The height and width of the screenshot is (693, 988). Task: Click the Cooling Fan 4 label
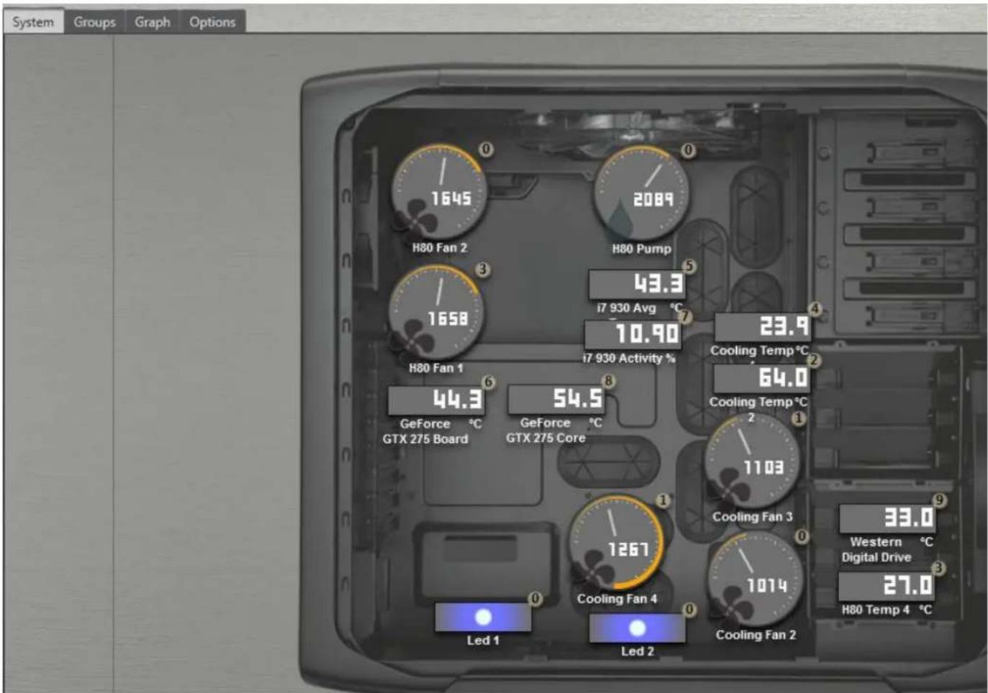click(x=617, y=598)
